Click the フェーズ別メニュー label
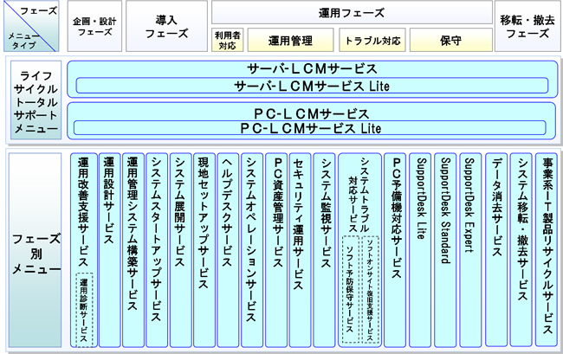Viewport: 563px width, 354px height. (35, 251)
